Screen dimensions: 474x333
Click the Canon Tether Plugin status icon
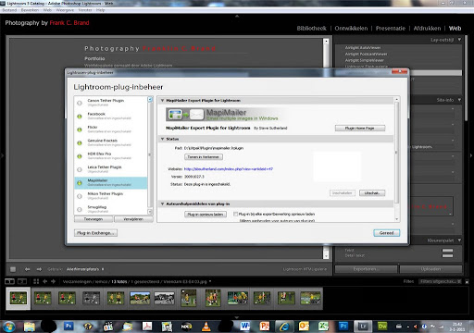tap(80, 103)
